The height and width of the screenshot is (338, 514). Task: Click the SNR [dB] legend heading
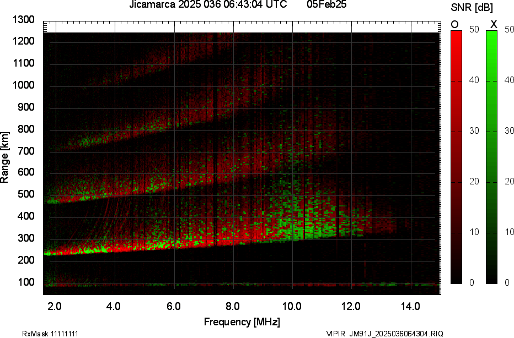coord(472,8)
